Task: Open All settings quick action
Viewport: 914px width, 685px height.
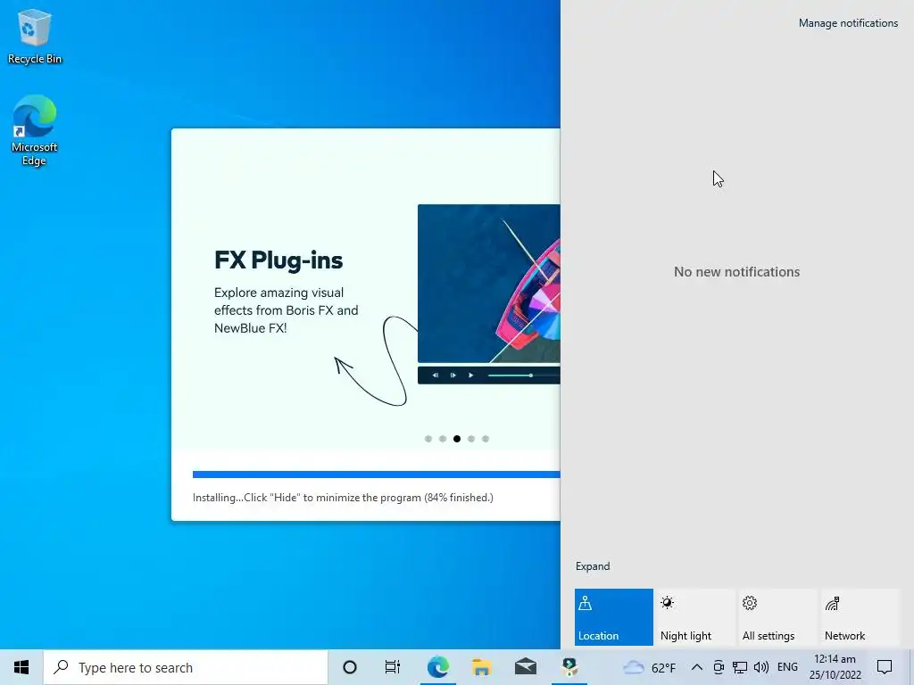Action: 777,617
